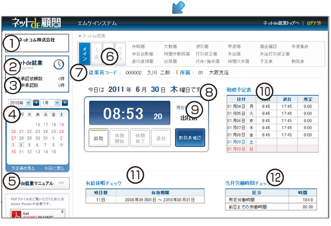Open the ネットde就業マニュアル PDF link
331x226 pixels.
pos(37,183)
